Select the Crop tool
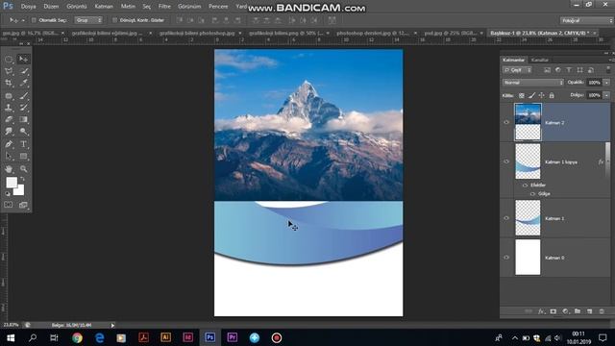Screen dimensions: 615x346 9,84
